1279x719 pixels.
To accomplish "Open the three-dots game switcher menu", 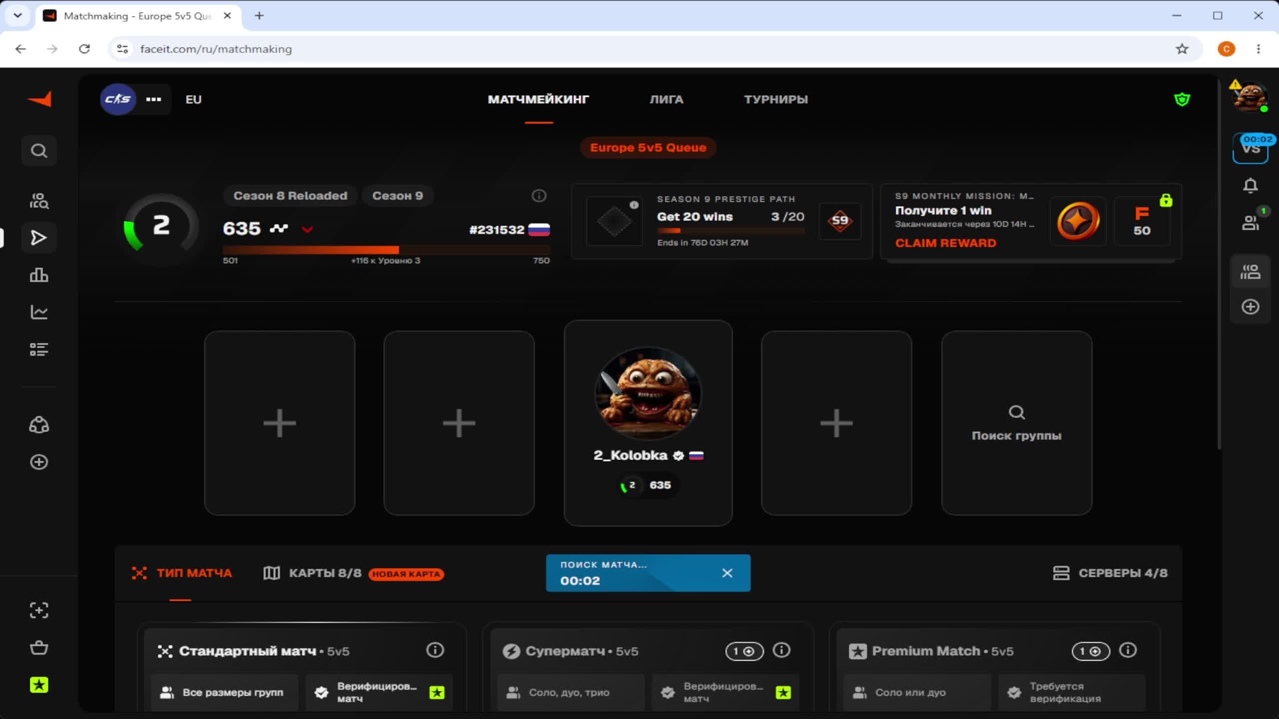I will (x=153, y=99).
